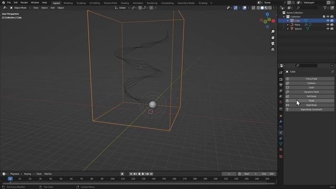Open viewport Add menu
The width and height of the screenshot is (336, 189).
52,8
